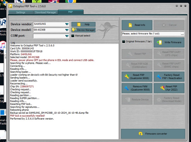Click log line 'Reading SUPER partition...'
This screenshot has width=191, height=142.
25,98
